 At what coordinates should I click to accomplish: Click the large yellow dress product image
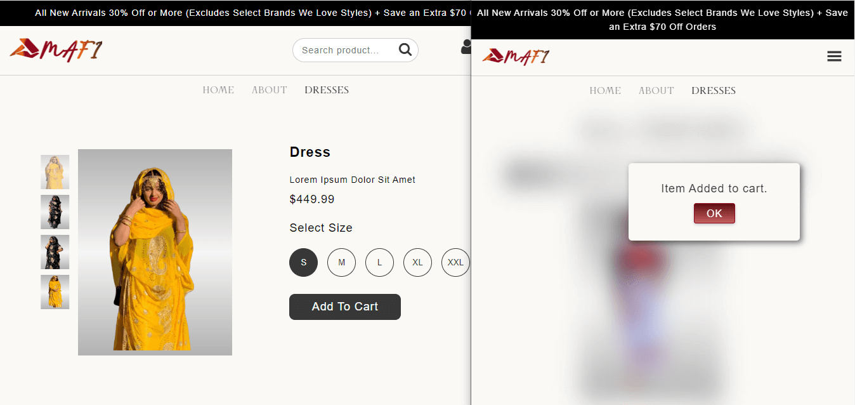[155, 252]
